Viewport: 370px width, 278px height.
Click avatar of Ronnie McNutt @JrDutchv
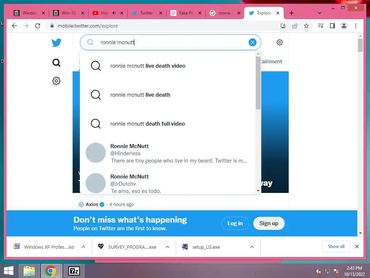click(x=95, y=183)
